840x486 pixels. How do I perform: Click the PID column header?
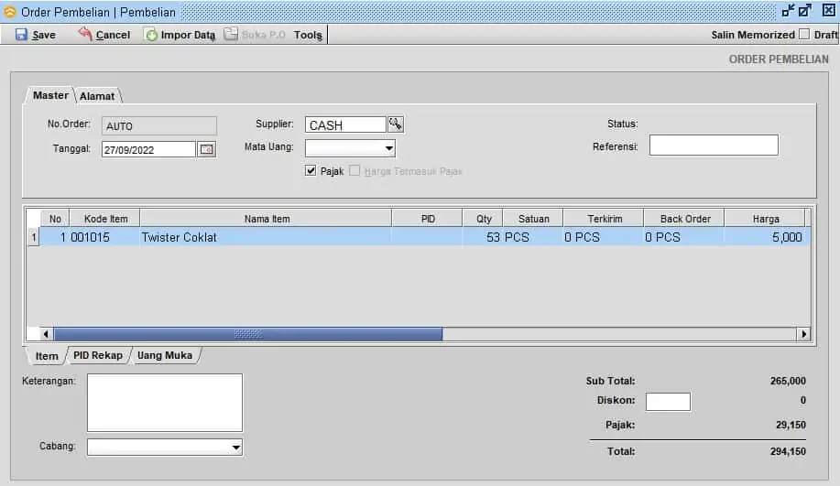point(428,219)
